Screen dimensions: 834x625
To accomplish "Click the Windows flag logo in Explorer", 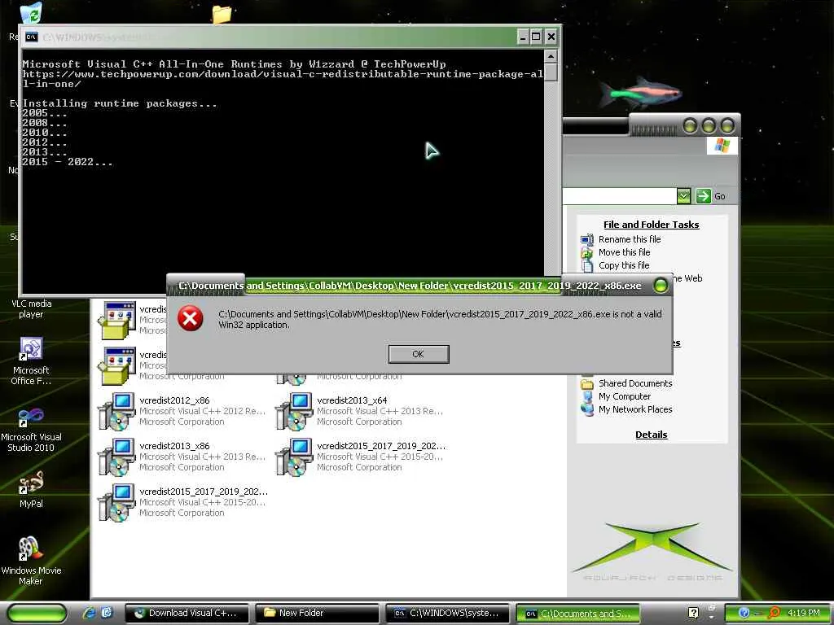I will 722,145.
